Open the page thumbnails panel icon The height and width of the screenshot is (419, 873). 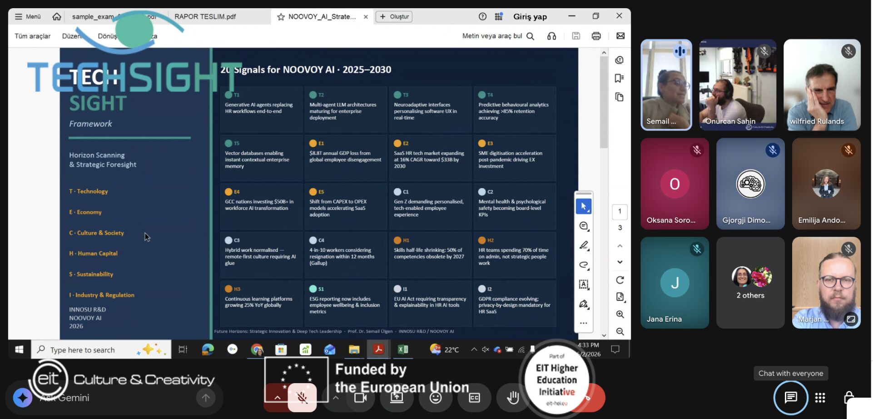click(619, 97)
